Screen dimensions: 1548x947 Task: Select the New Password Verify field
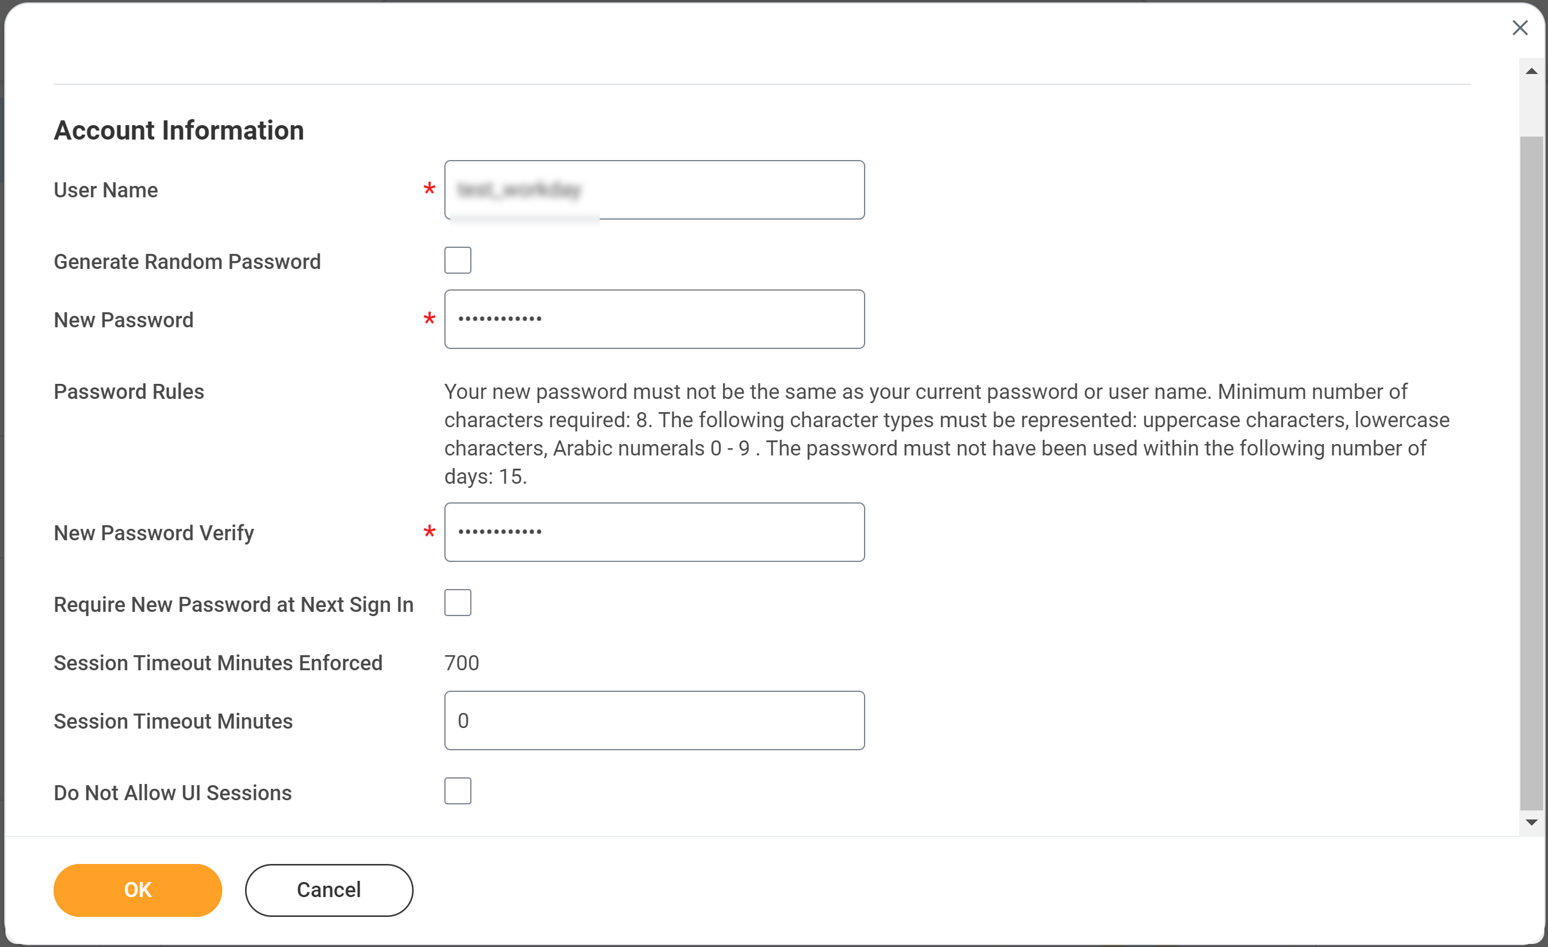pos(653,532)
